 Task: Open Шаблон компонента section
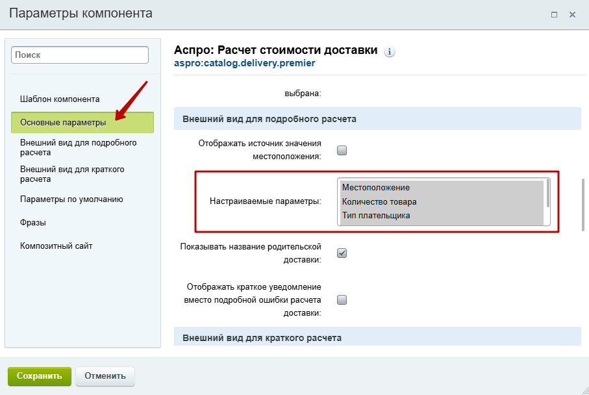(60, 99)
